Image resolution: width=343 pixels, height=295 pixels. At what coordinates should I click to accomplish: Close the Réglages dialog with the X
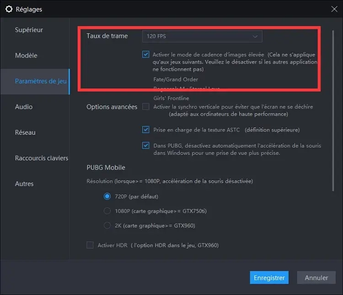pos(333,9)
